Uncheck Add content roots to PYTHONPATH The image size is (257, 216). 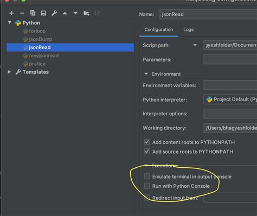pyautogui.click(x=147, y=142)
